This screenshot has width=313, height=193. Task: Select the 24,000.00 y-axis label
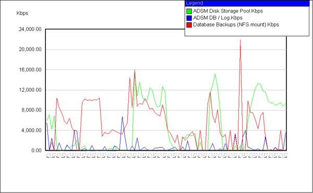pyautogui.click(x=30, y=29)
